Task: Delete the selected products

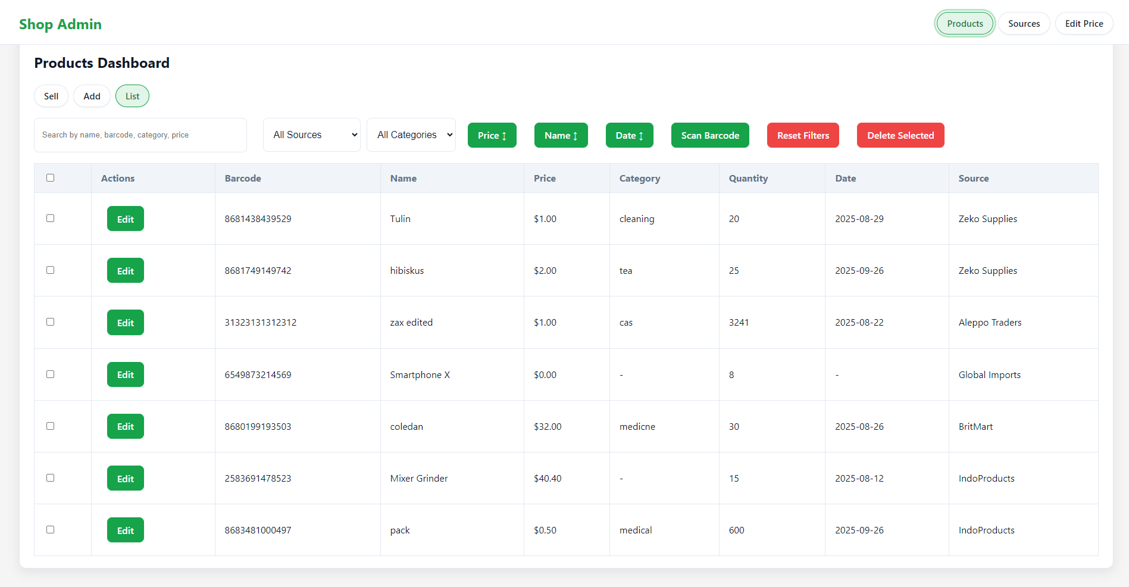Action: point(900,135)
